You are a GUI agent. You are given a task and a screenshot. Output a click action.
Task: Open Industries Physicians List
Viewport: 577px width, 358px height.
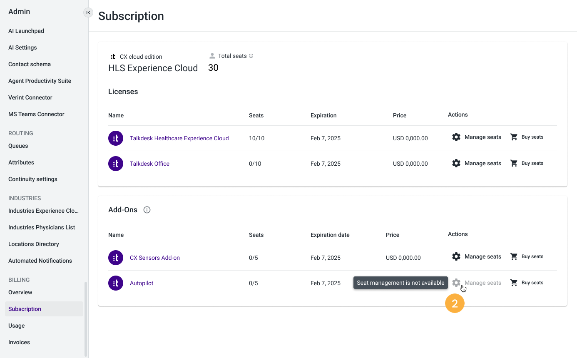(42, 227)
